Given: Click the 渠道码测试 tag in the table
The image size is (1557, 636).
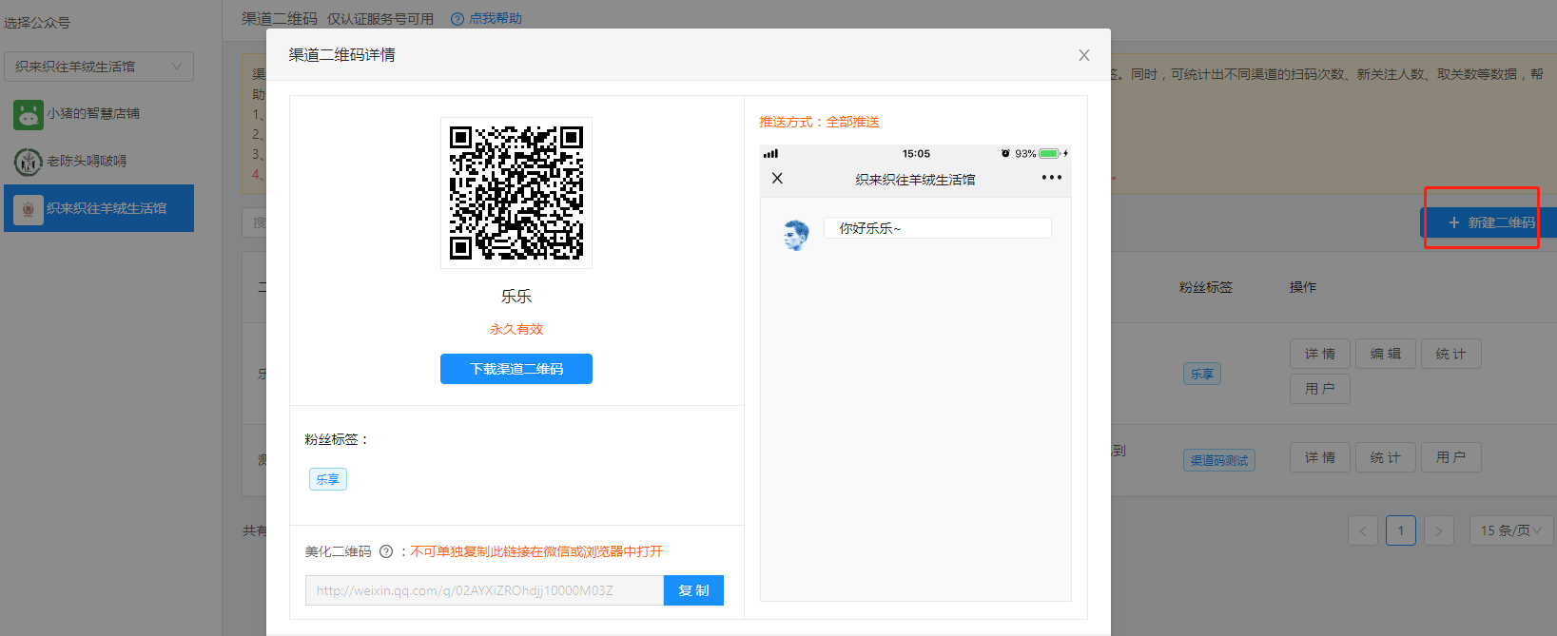Looking at the screenshot, I should pyautogui.click(x=1219, y=460).
